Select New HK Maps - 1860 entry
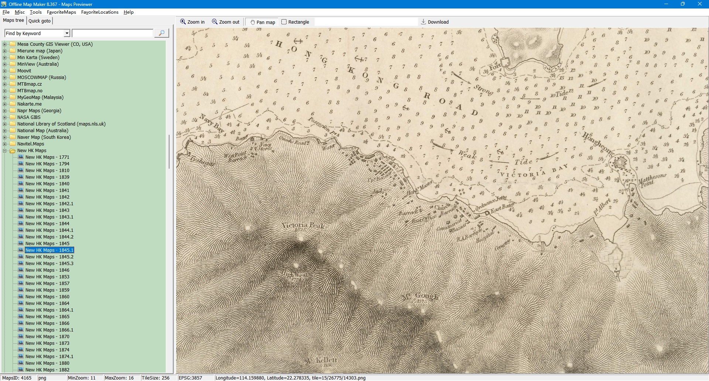709x381 pixels. tap(47, 297)
